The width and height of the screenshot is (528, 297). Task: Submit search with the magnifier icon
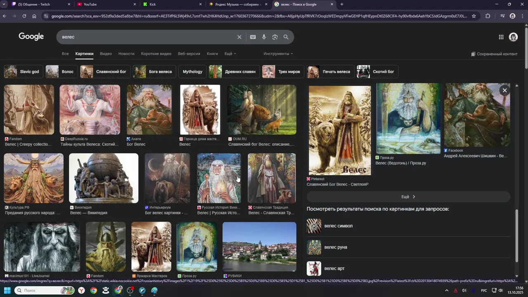286,37
